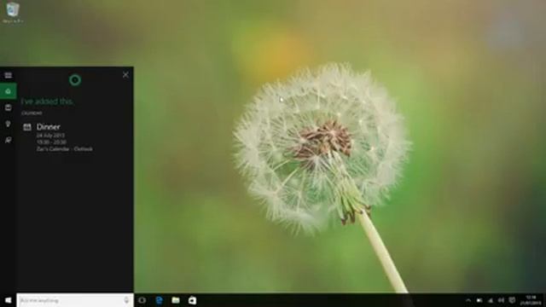Click the green Cortana circle logo

pos(75,80)
